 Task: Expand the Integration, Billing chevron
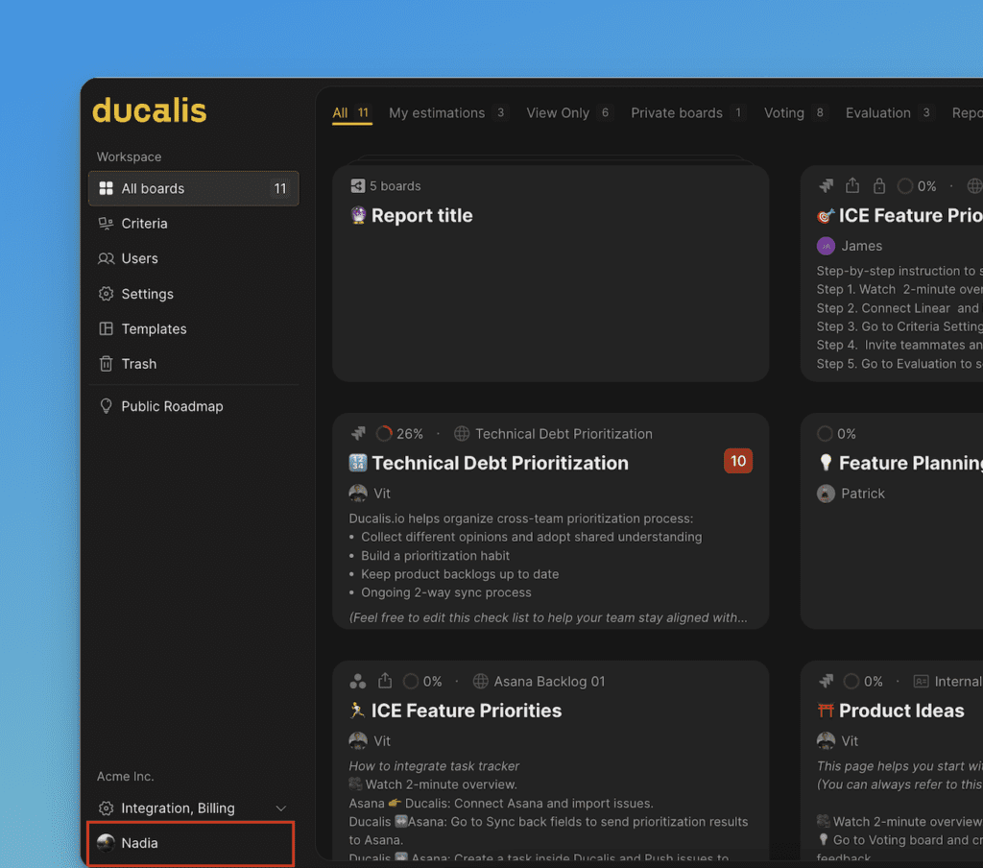pyautogui.click(x=281, y=808)
